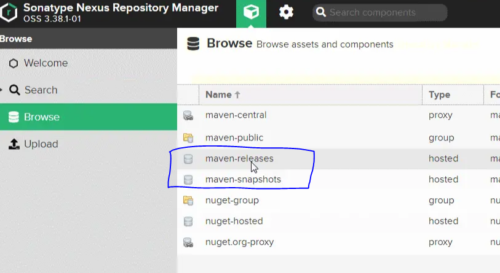Focus the Search components field

tap(380, 12)
